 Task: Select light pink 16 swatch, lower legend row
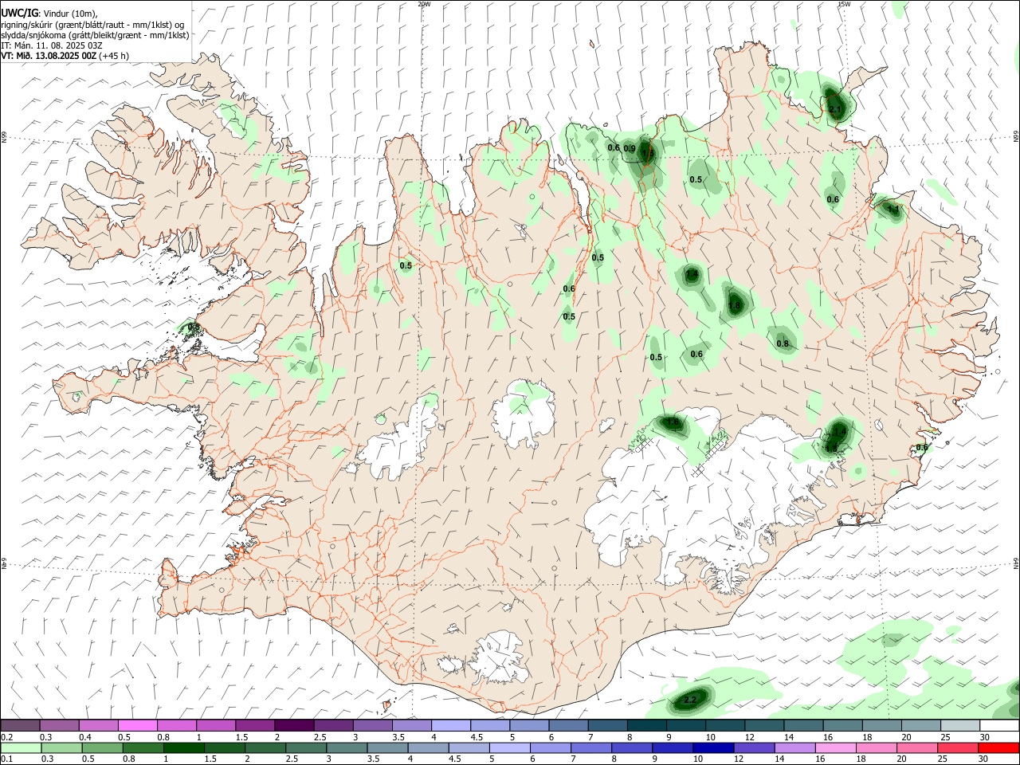(x=836, y=748)
